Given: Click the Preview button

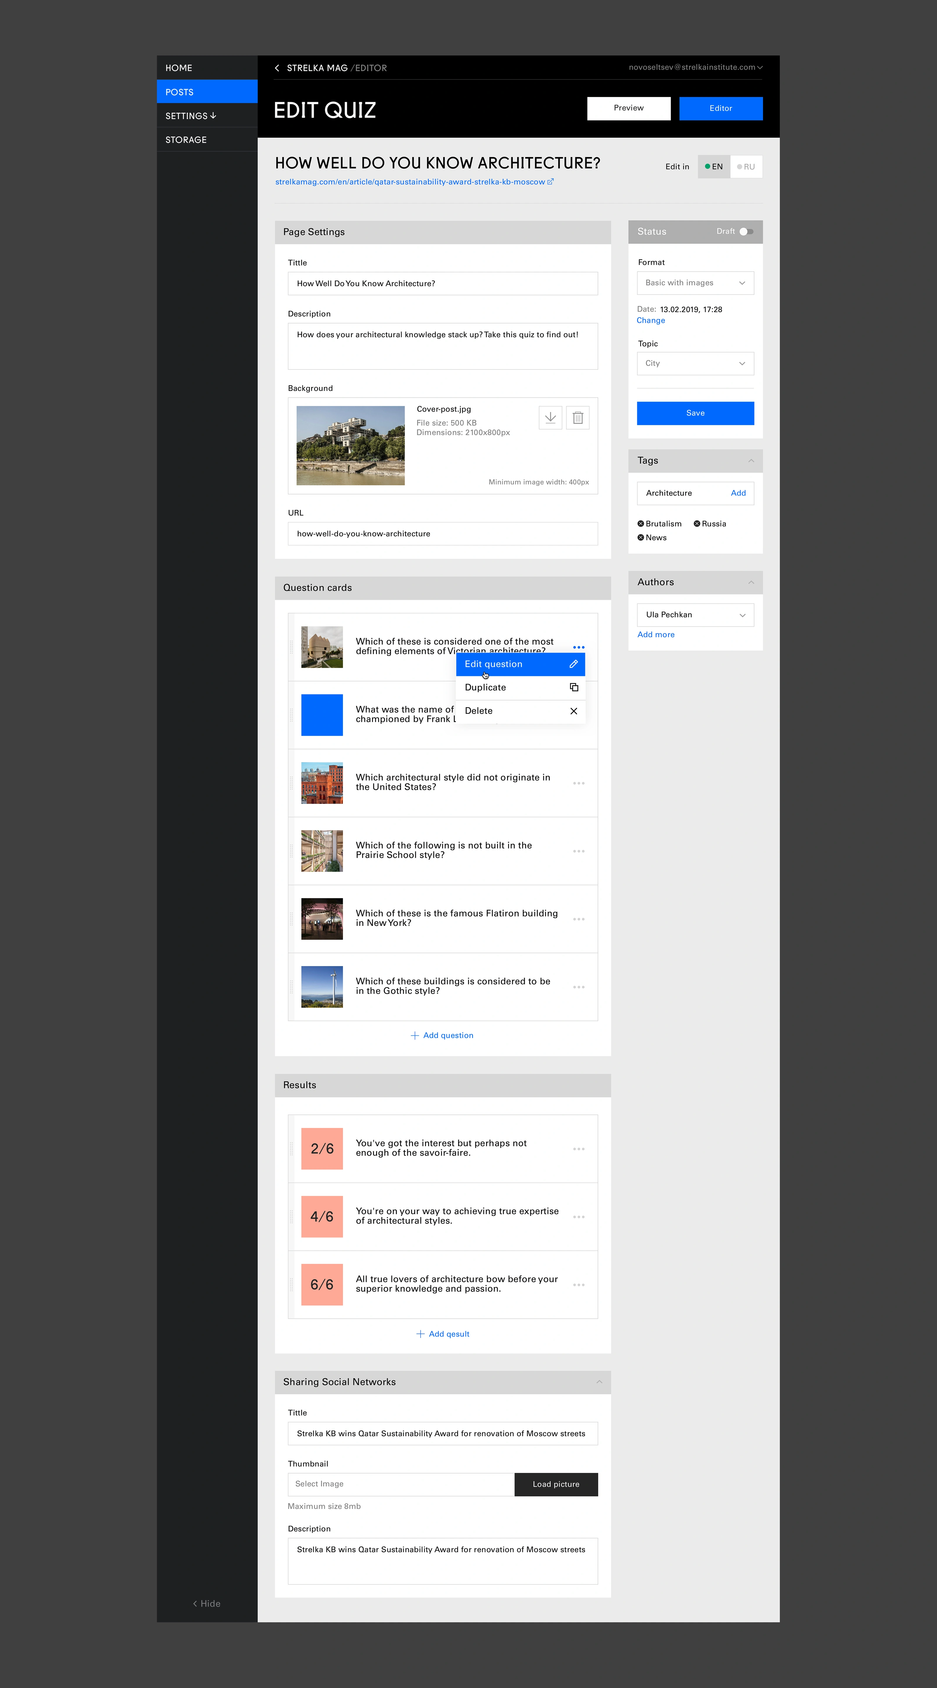Looking at the screenshot, I should (x=629, y=108).
